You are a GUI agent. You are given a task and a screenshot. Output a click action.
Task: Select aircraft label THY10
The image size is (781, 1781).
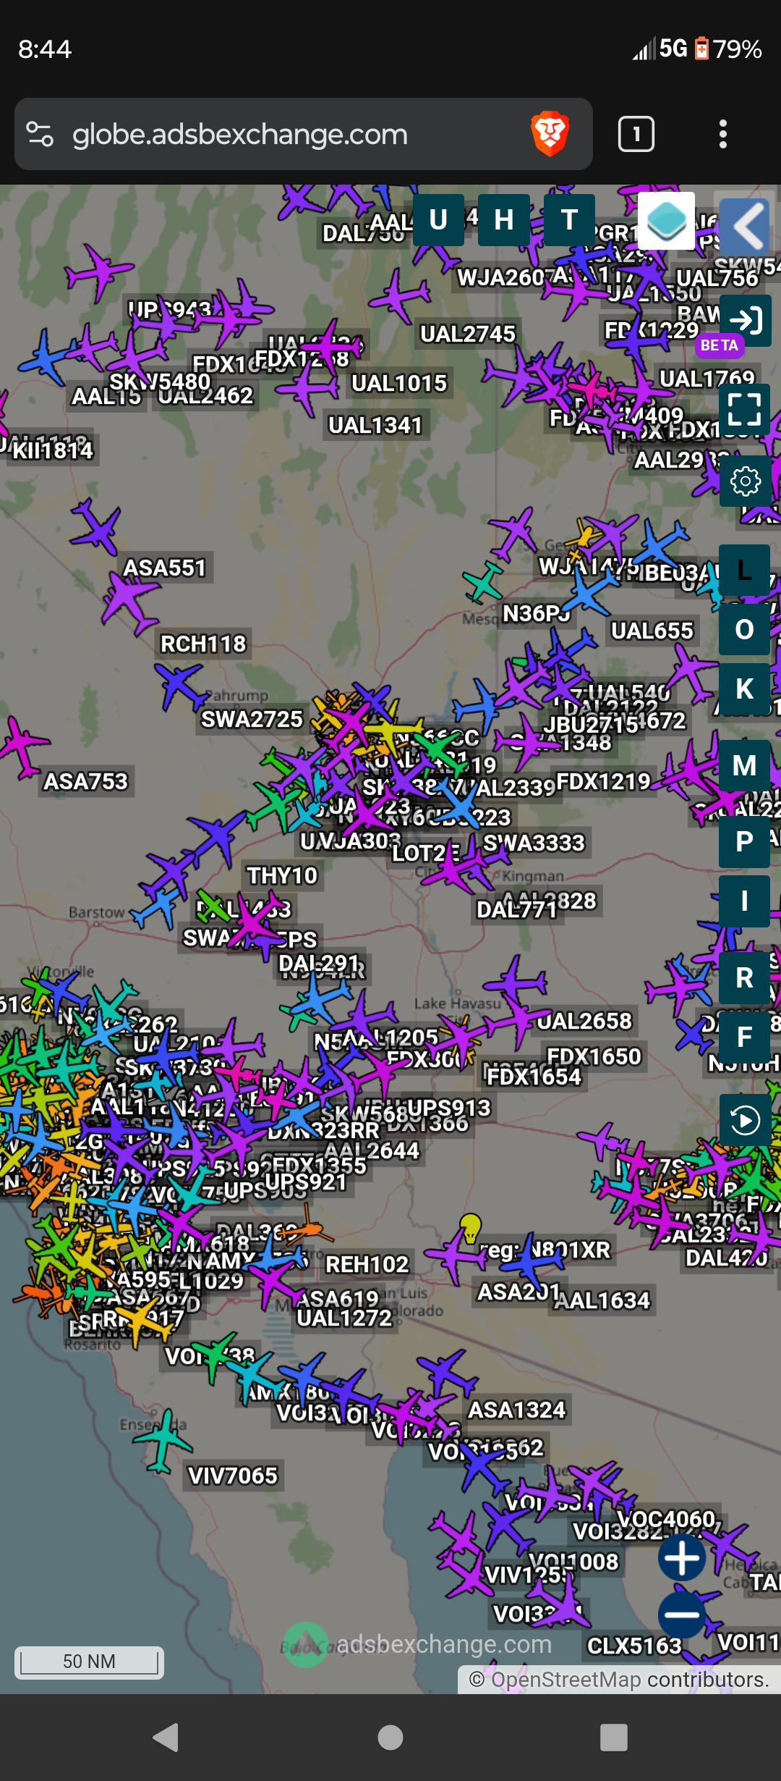tap(282, 875)
